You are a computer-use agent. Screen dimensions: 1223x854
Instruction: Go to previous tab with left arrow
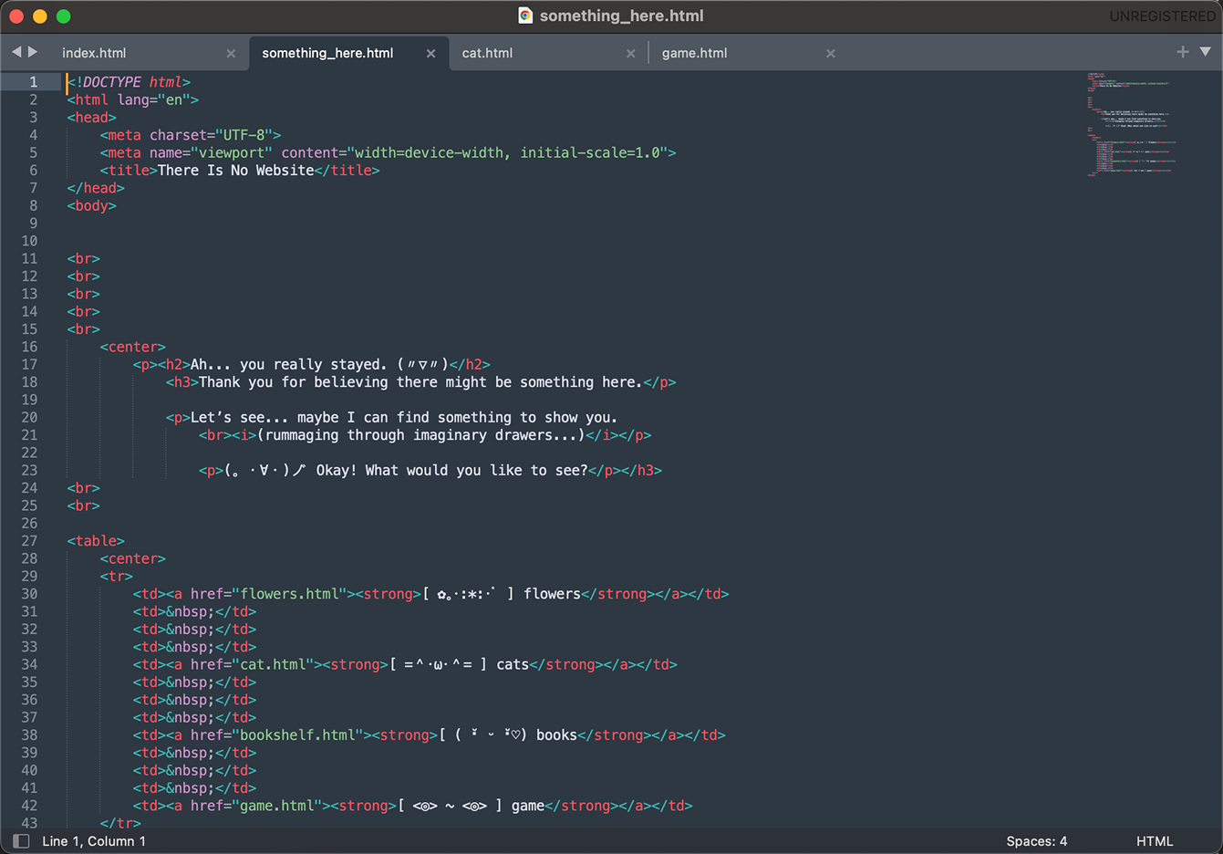pyautogui.click(x=16, y=52)
